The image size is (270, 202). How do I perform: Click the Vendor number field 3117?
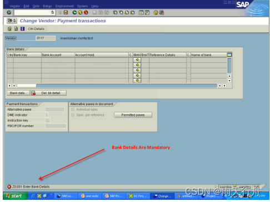click(x=46, y=38)
